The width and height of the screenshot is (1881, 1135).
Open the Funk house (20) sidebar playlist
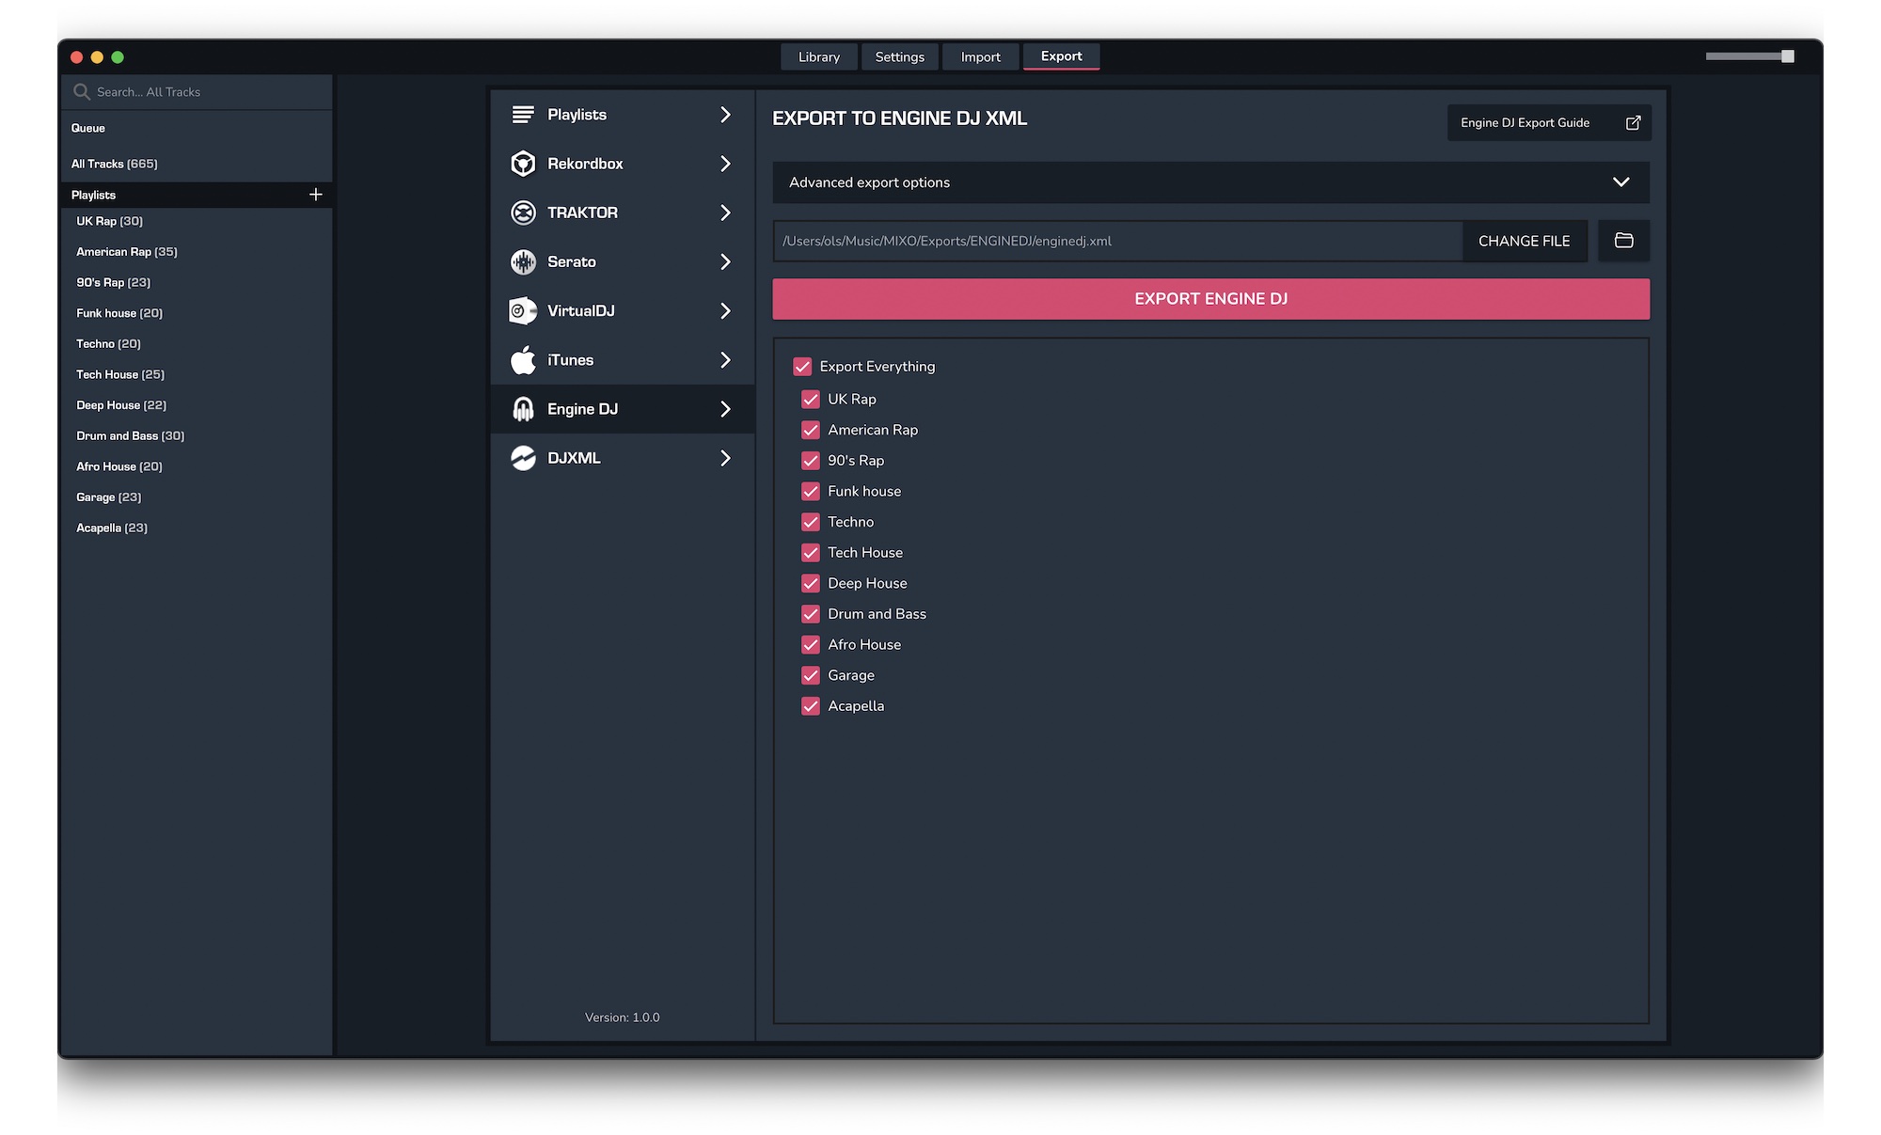pyautogui.click(x=119, y=313)
